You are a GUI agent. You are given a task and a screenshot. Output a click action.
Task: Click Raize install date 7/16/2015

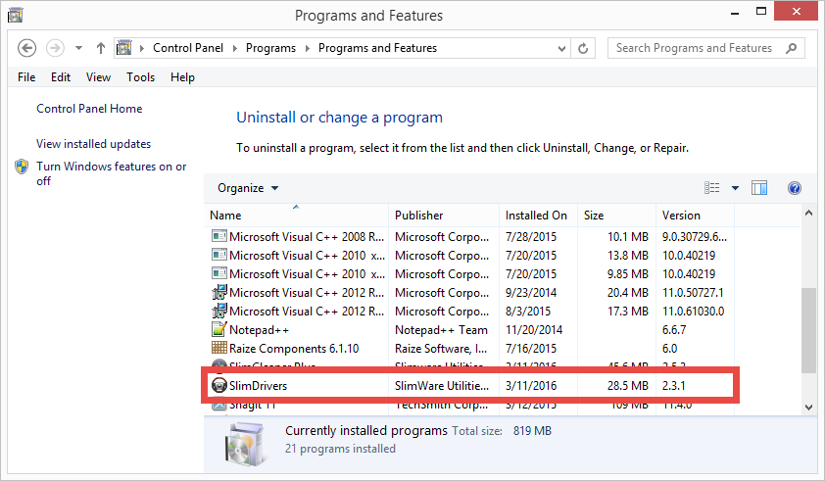coord(531,349)
